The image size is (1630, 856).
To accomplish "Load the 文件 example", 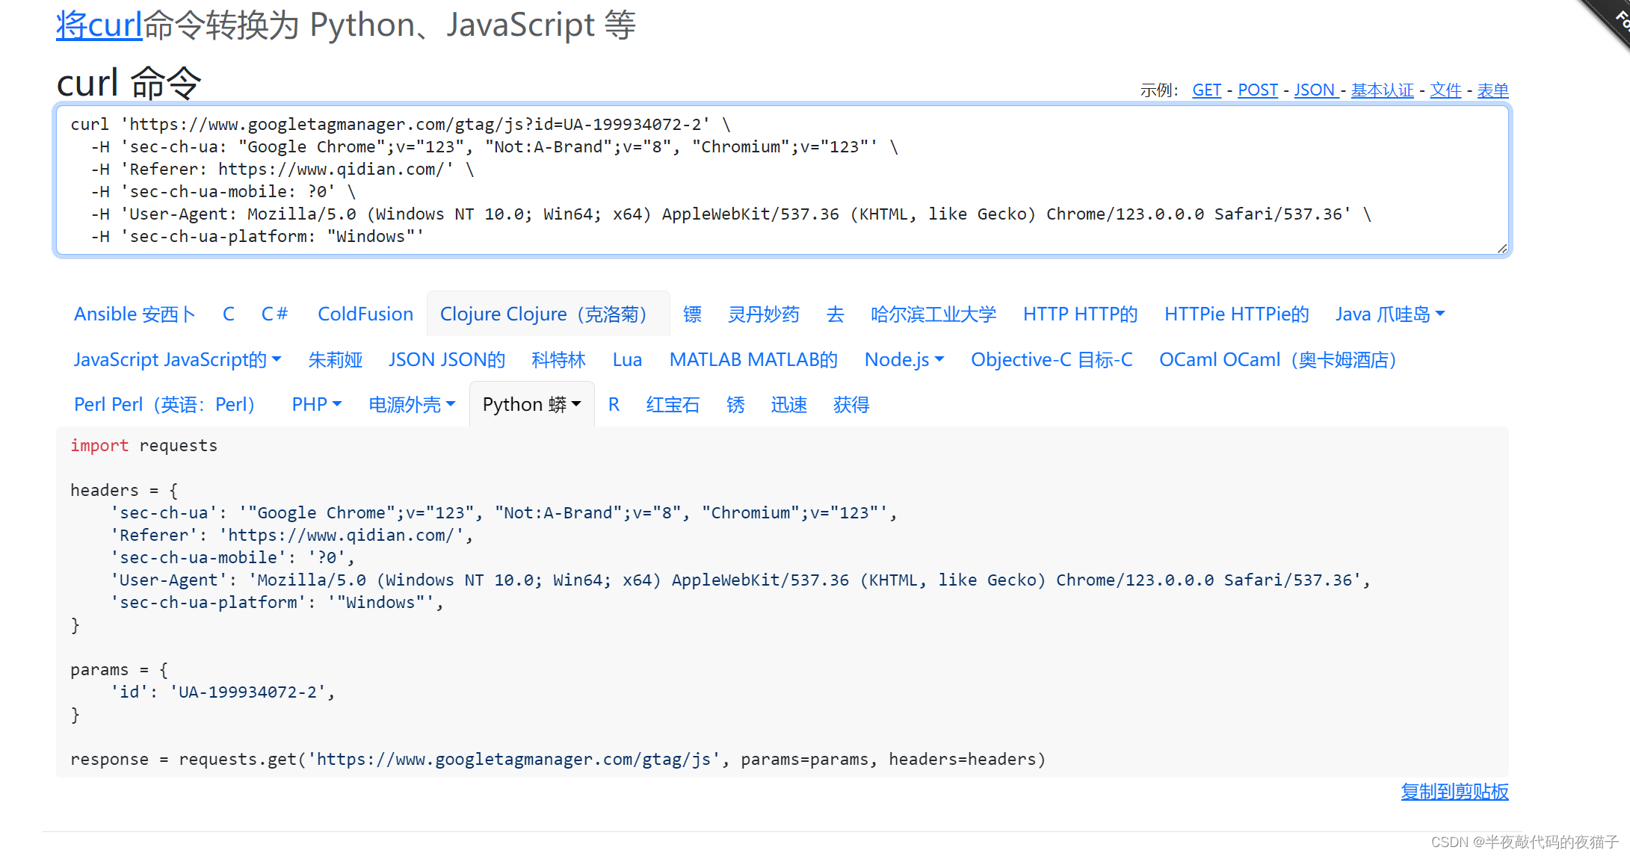I will [1445, 90].
